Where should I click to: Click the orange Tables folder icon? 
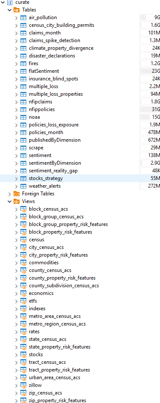click(17, 10)
